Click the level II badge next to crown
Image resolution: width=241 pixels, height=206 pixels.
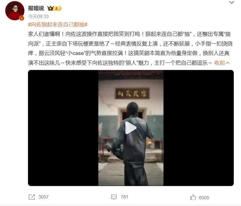(58, 8)
